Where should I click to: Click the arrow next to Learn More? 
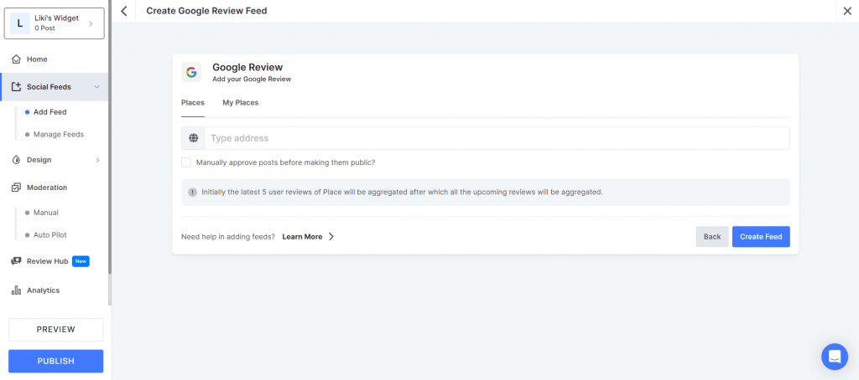point(331,237)
